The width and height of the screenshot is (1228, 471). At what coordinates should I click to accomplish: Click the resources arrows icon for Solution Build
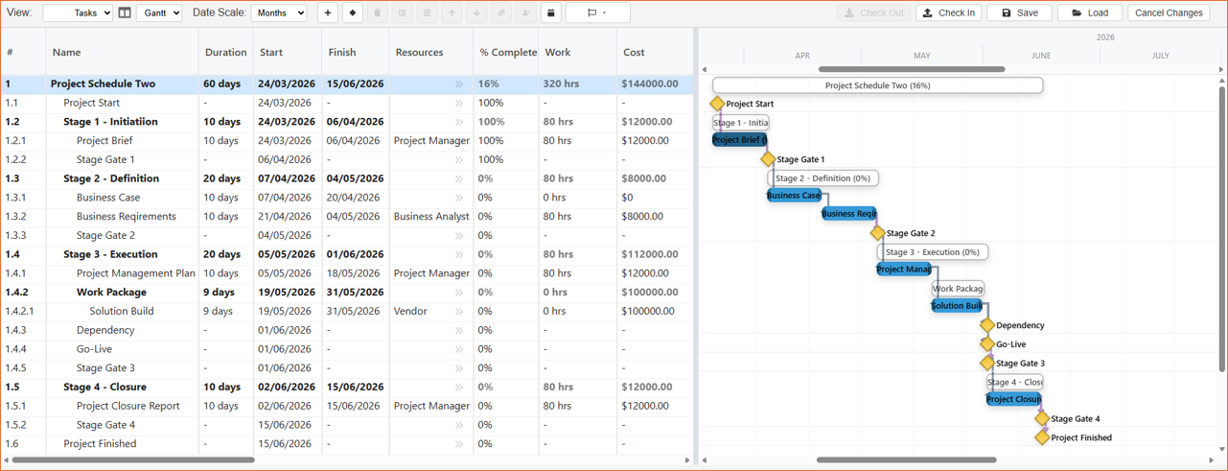(459, 312)
